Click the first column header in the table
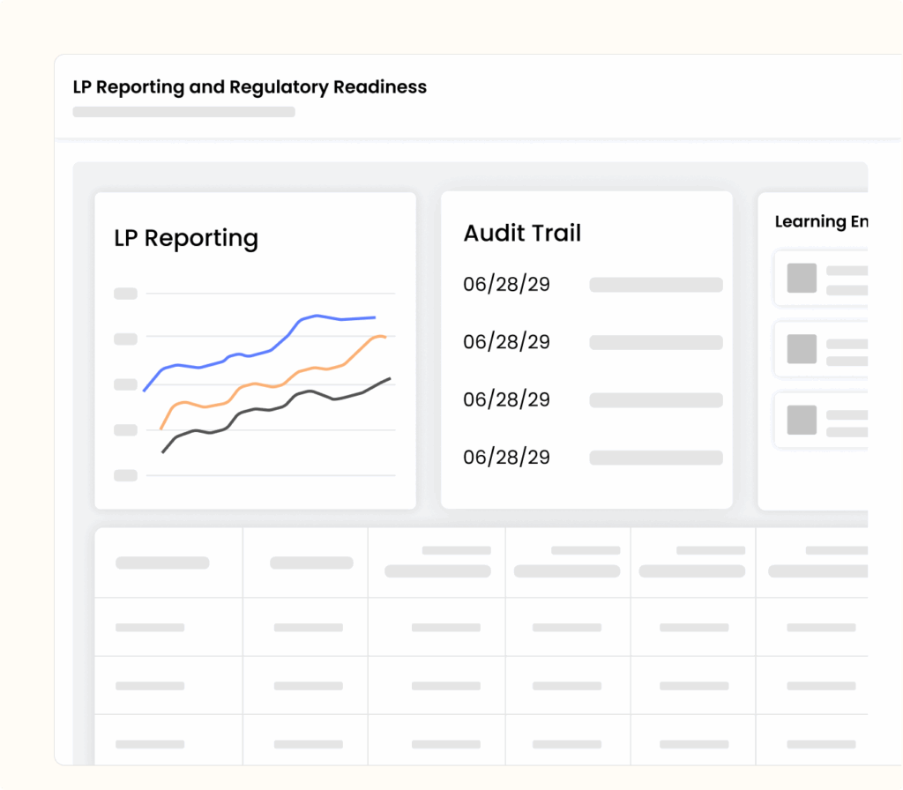 162,563
